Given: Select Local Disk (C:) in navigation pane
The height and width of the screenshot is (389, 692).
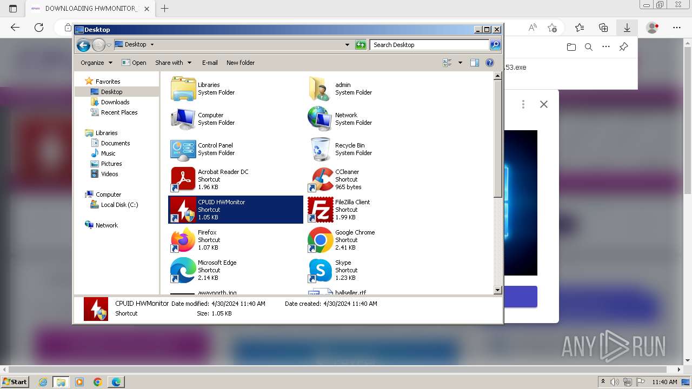Looking at the screenshot, I should (119, 205).
